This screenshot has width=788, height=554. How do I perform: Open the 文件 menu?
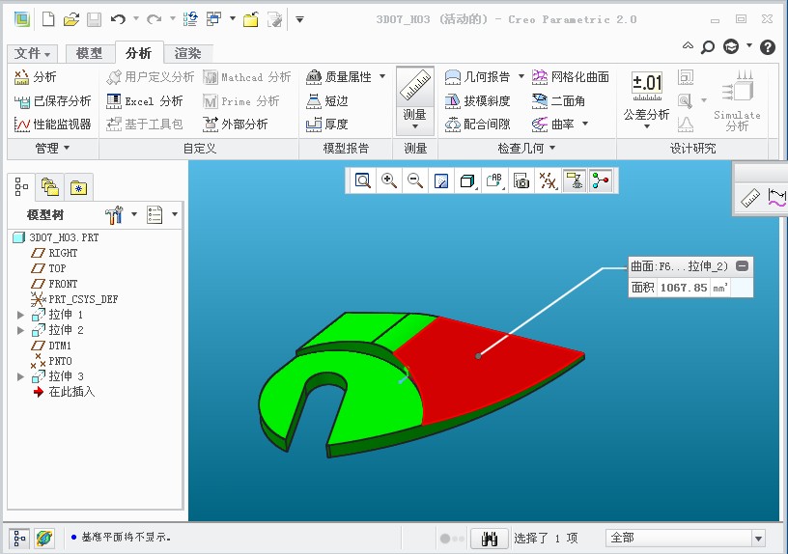pos(34,54)
